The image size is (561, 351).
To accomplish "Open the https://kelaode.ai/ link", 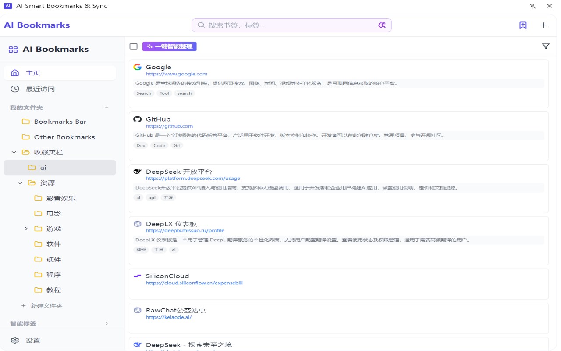I will (x=169, y=317).
